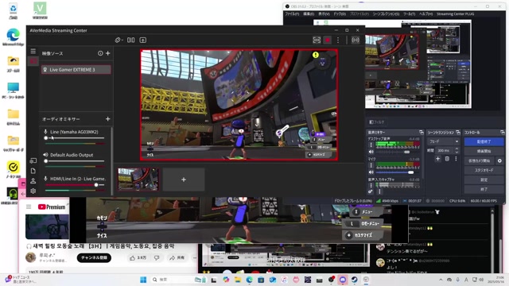The image size is (509, 286).
Task: Adjust the HDMI/Line In volume slider
Action: click(x=74, y=185)
